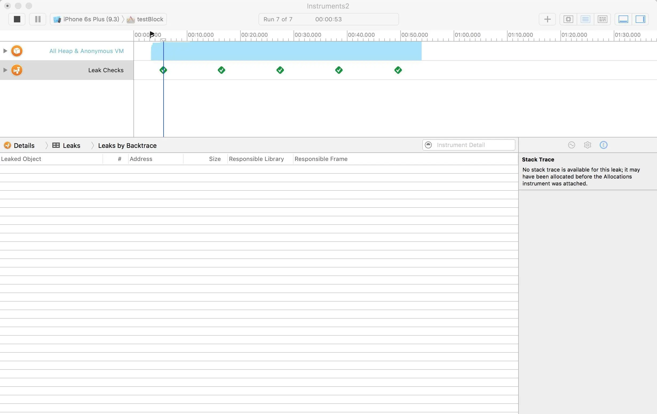Expand the All Heap & Anonymous VM track
Viewport: 657px width, 414px height.
click(5, 51)
